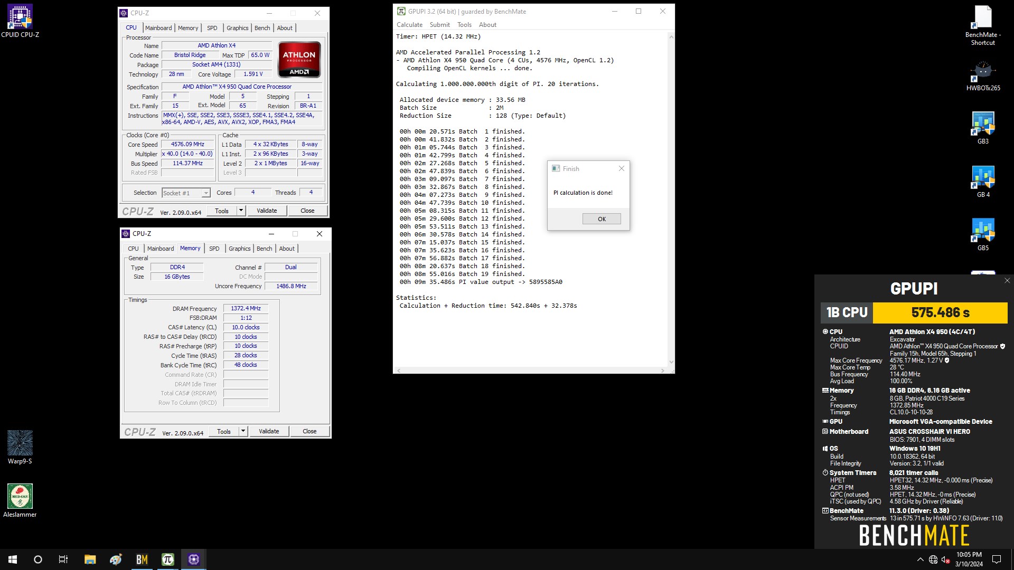
Task: Open Tools menu in GPUPI
Action: click(x=464, y=25)
